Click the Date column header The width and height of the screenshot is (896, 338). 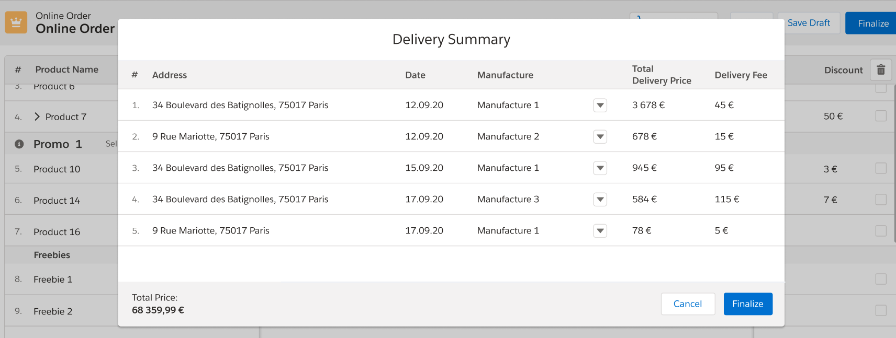click(415, 75)
